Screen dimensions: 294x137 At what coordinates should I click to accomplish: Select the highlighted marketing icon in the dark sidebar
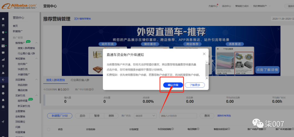3,80
